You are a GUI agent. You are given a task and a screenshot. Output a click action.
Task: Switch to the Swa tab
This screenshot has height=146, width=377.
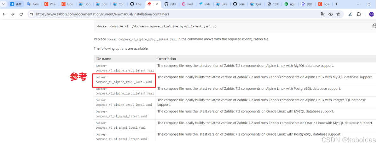pos(222,4)
